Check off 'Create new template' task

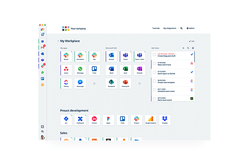coord(154,81)
